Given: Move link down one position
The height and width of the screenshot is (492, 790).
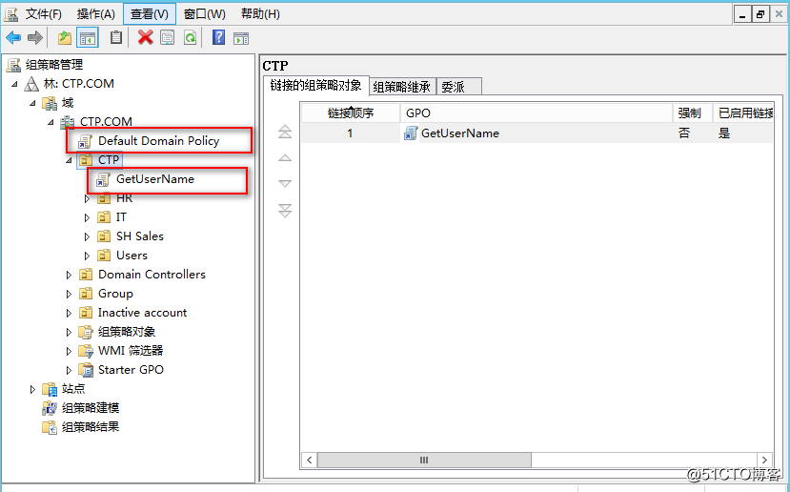Looking at the screenshot, I should tap(285, 183).
